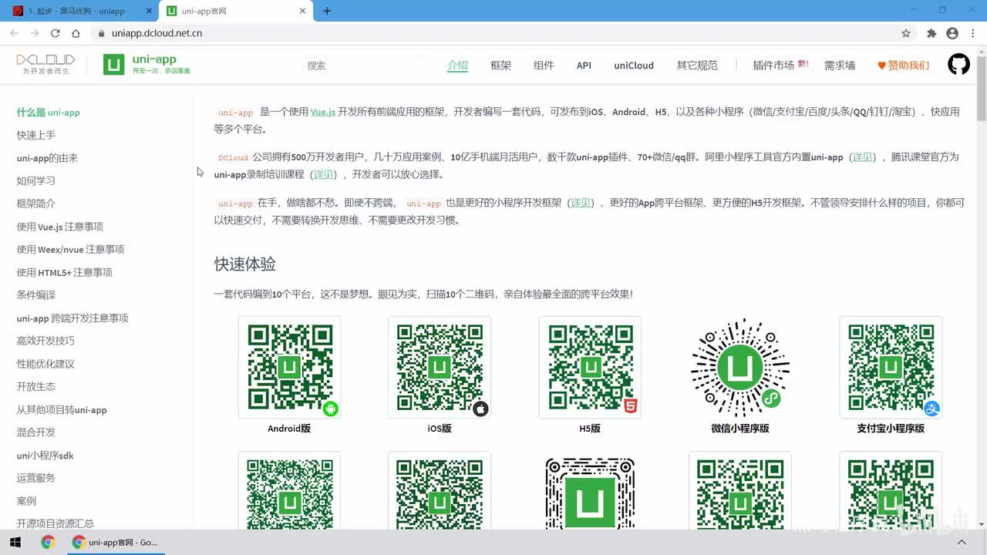The height and width of the screenshot is (555, 987).
Task: Open a new tab with plus
Action: (327, 11)
